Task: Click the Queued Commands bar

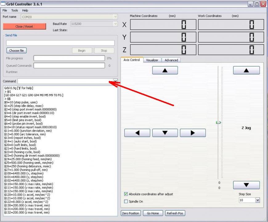Action: (69, 65)
